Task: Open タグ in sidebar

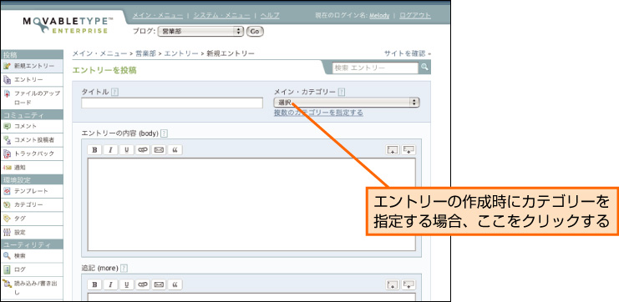Action: click(32, 219)
